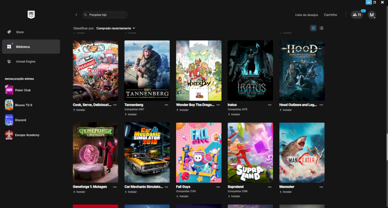Expand the Comprado recentemente sort dropdown
Screen dimensions: 388x208
coord(115,28)
